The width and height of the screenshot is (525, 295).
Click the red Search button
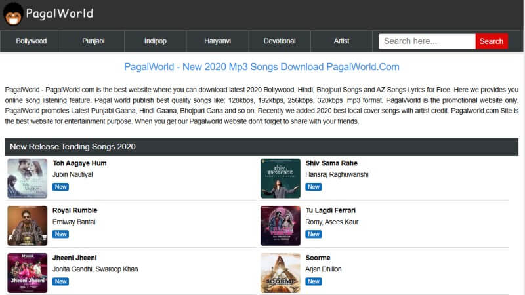click(x=492, y=41)
